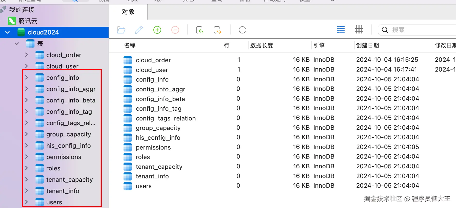Expand config_info_aggr in the sidebar tree
Screen dimensions: 456x208
coord(27,89)
